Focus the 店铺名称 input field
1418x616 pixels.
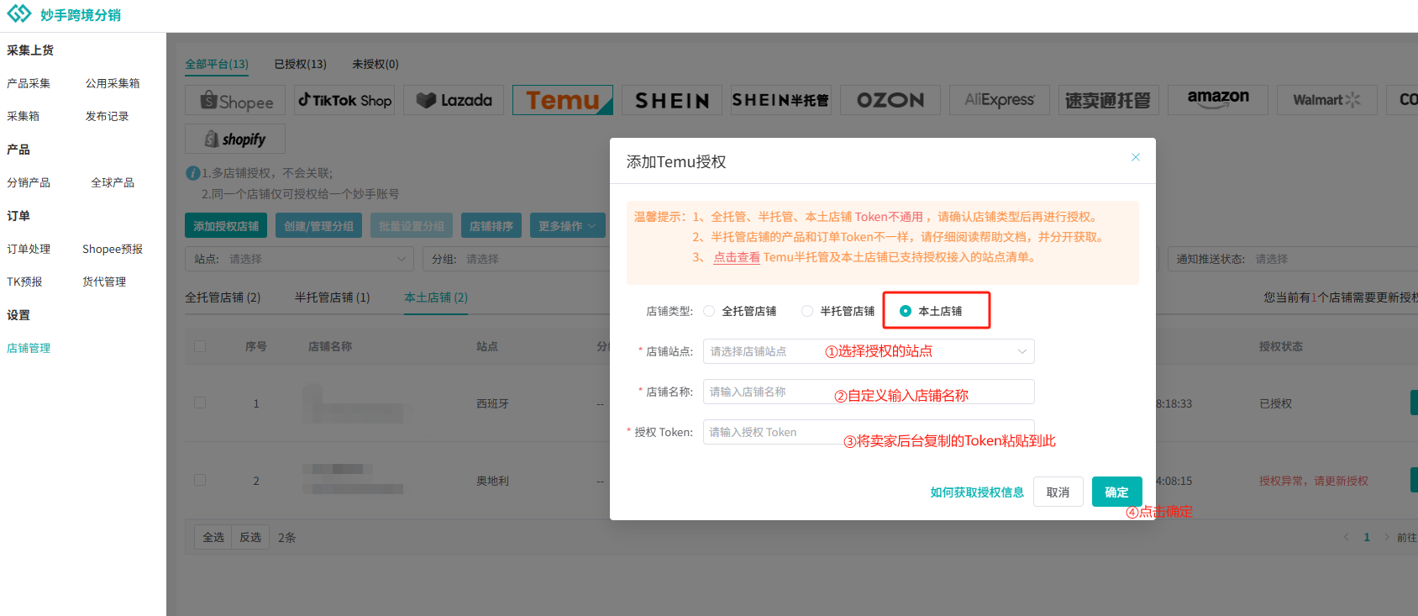pyautogui.click(x=869, y=392)
